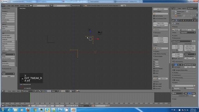Toggle the File Extensions checkbox
This screenshot has width=199, height=112.
(x=185, y=88)
